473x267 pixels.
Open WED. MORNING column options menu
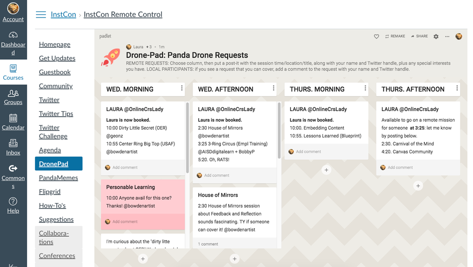(x=182, y=88)
